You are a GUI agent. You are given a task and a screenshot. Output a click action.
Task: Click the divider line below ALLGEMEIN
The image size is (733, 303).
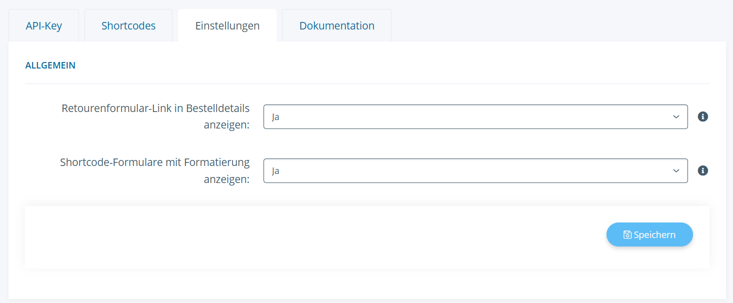point(367,83)
